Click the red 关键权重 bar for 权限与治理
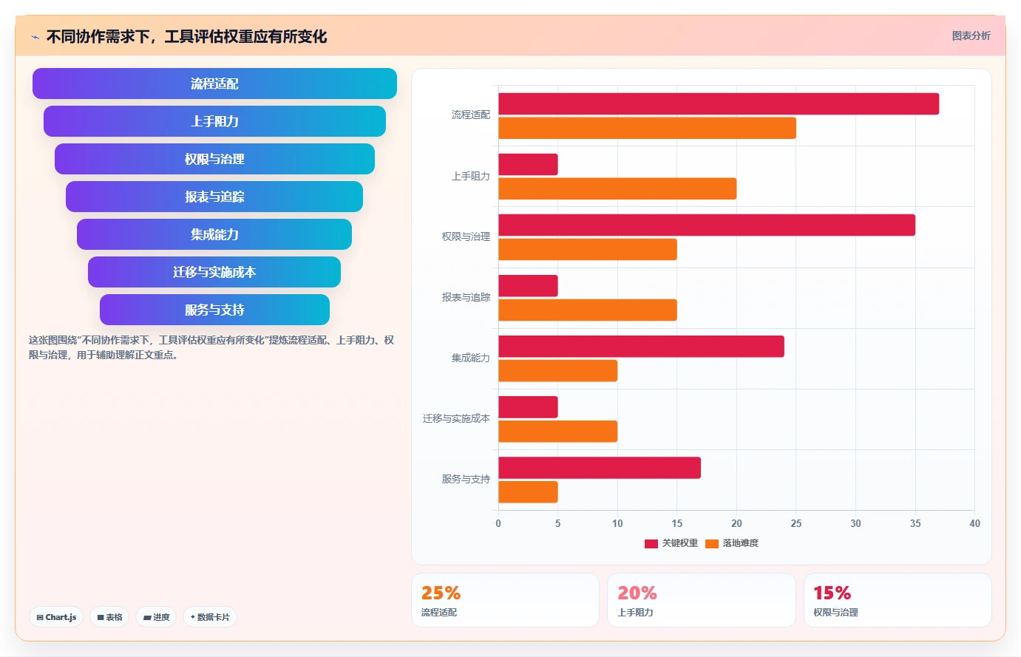This screenshot has width=1021, height=657. tap(707, 225)
